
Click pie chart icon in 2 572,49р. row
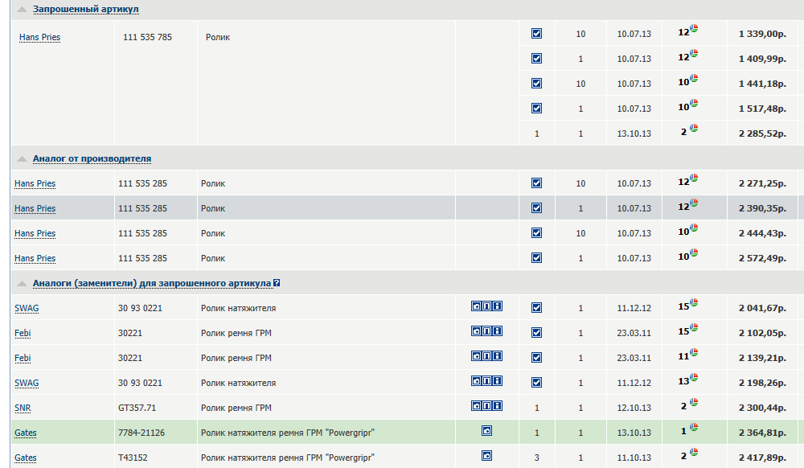(x=694, y=252)
